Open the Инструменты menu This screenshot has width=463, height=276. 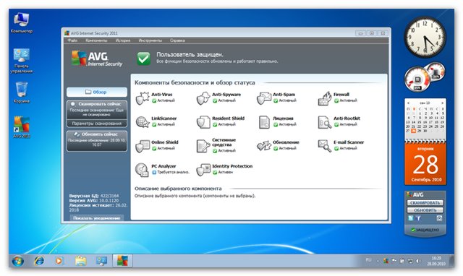(150, 40)
